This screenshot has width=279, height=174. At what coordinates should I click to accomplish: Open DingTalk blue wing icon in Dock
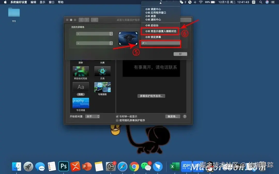point(158,167)
